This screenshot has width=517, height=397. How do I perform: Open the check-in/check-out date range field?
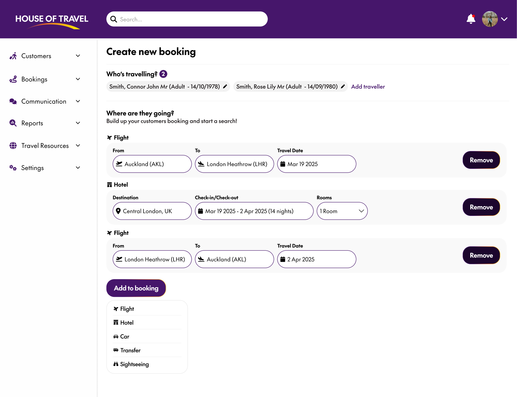pos(254,211)
